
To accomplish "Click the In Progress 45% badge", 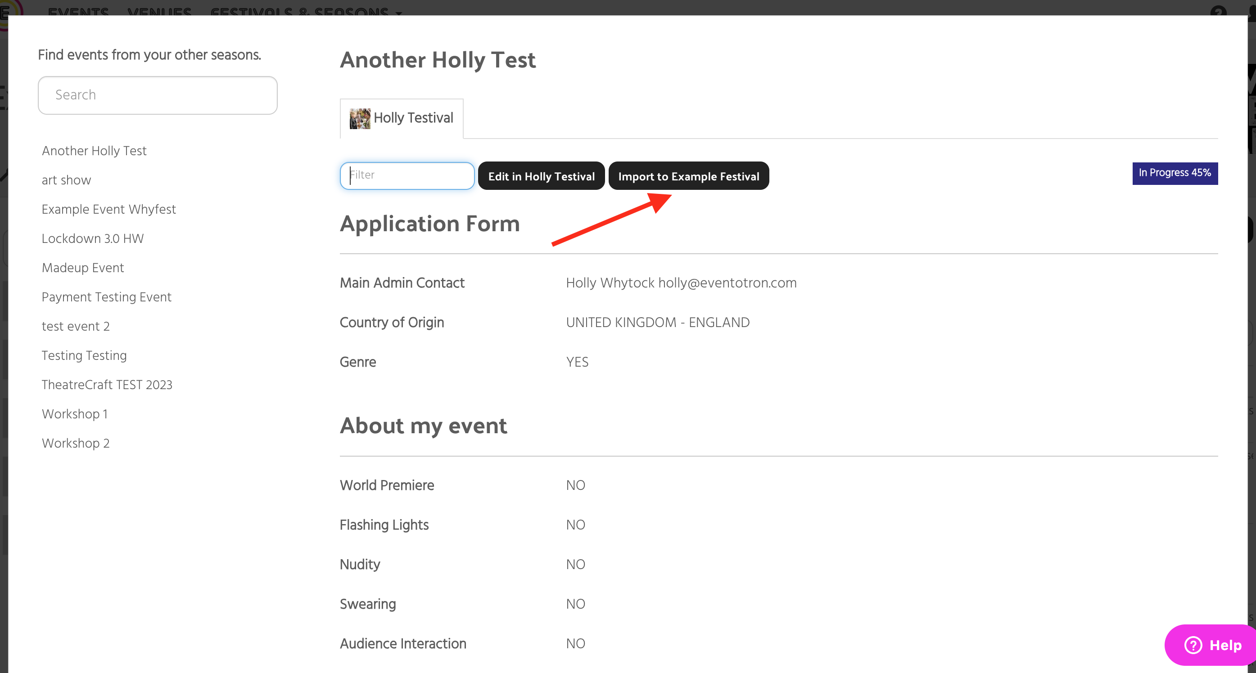I will click(x=1175, y=173).
